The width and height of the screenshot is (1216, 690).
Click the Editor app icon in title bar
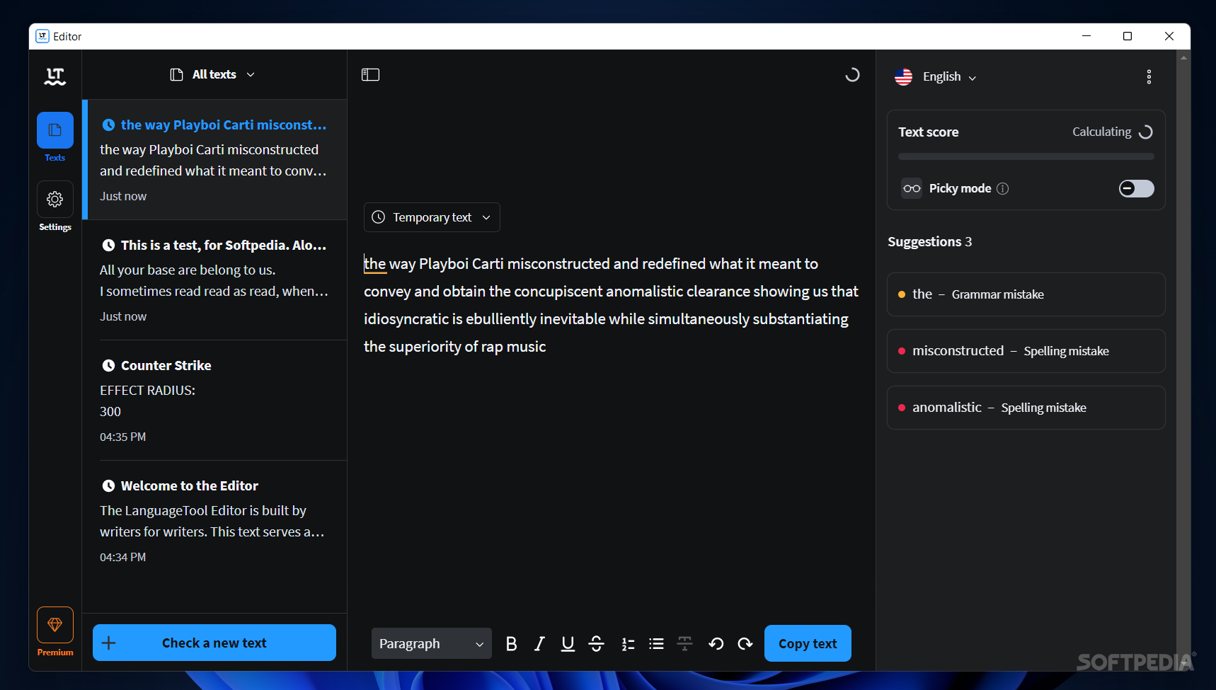pyautogui.click(x=42, y=36)
